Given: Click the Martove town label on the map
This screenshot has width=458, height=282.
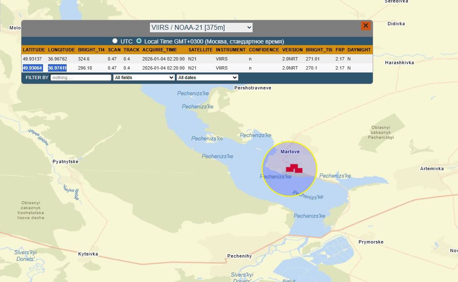Looking at the screenshot, I should point(289,152).
